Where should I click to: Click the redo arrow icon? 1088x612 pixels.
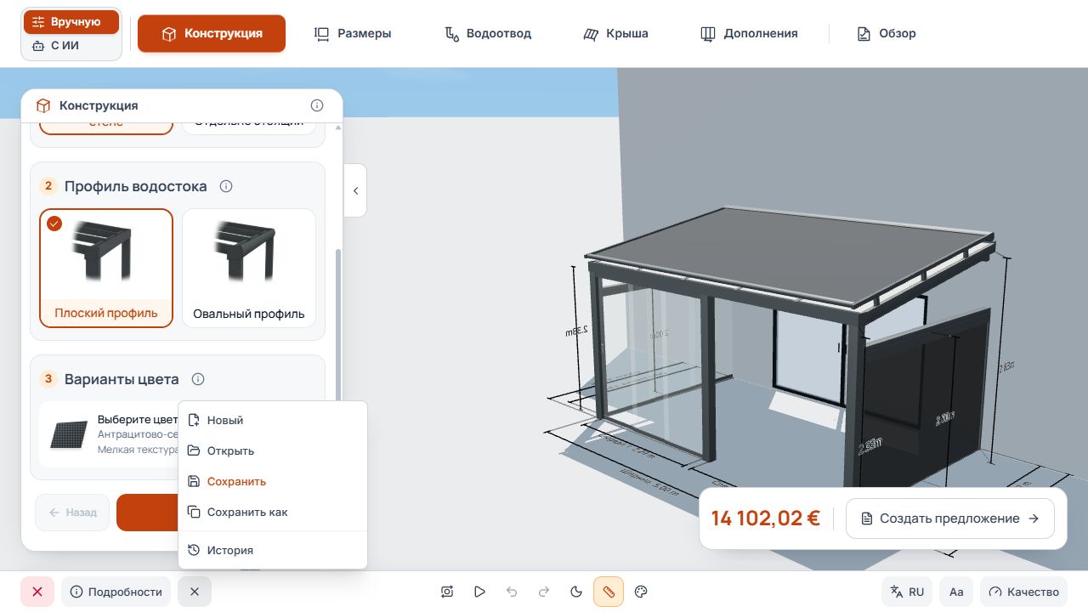point(544,592)
